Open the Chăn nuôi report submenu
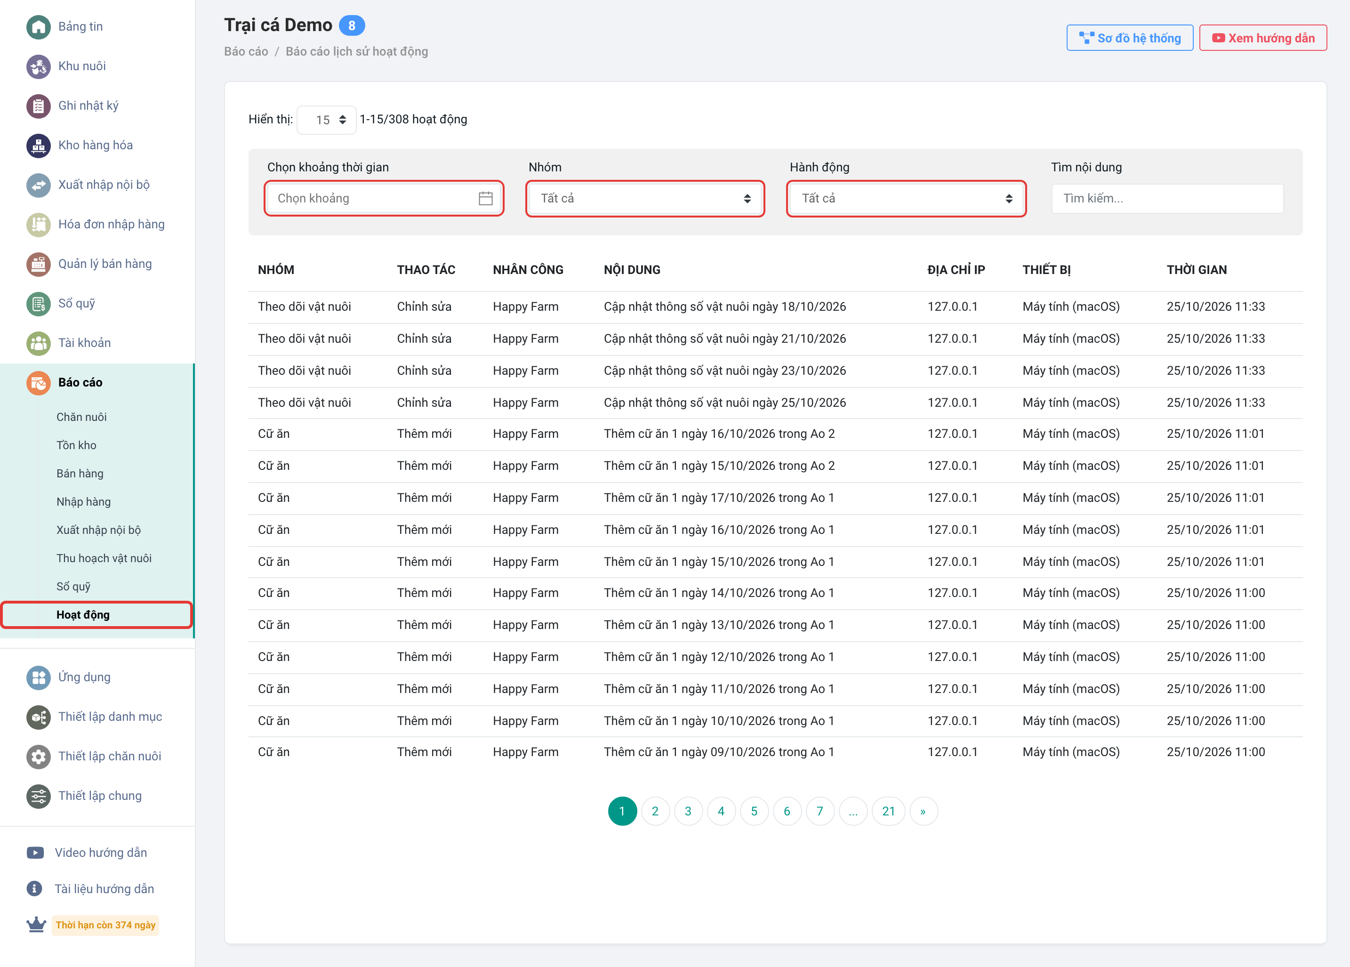Image resolution: width=1350 pixels, height=967 pixels. 81,417
